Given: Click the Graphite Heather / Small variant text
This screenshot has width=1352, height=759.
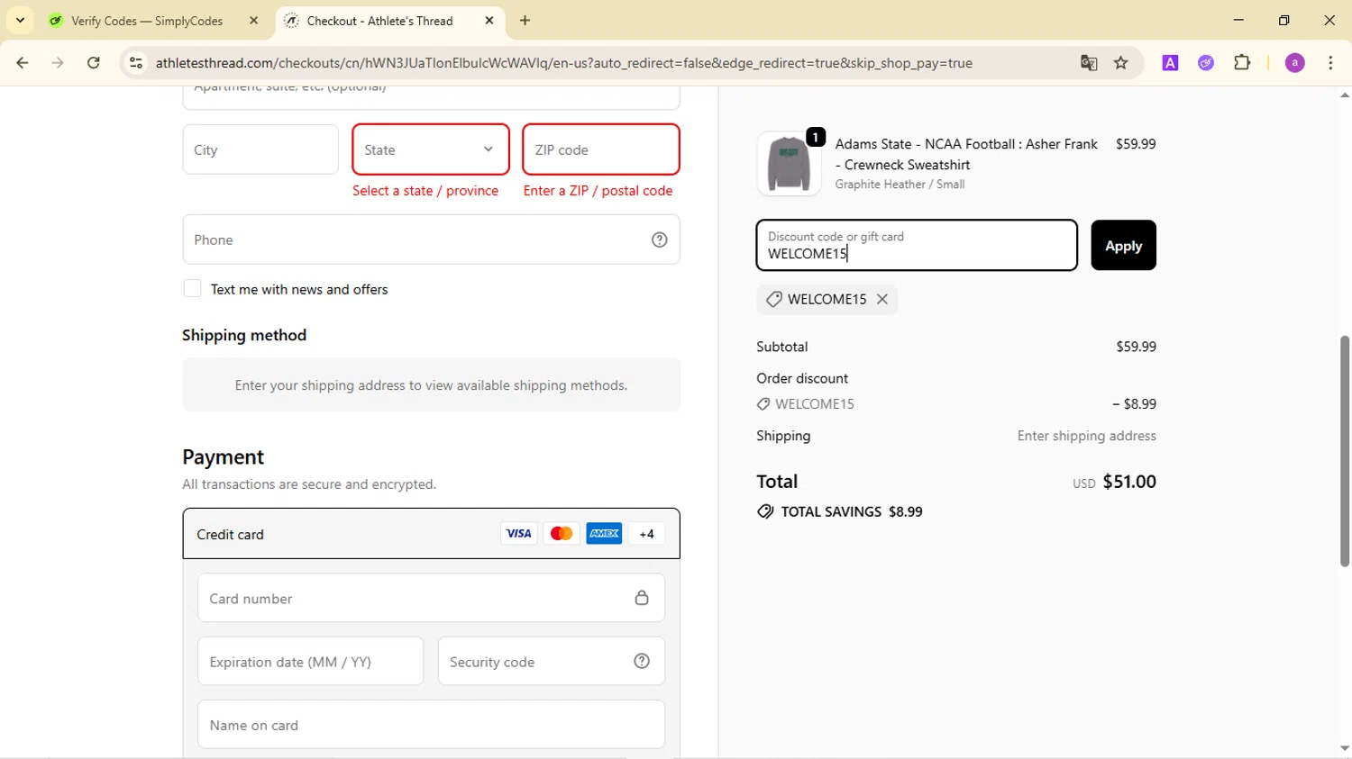Looking at the screenshot, I should [x=900, y=184].
